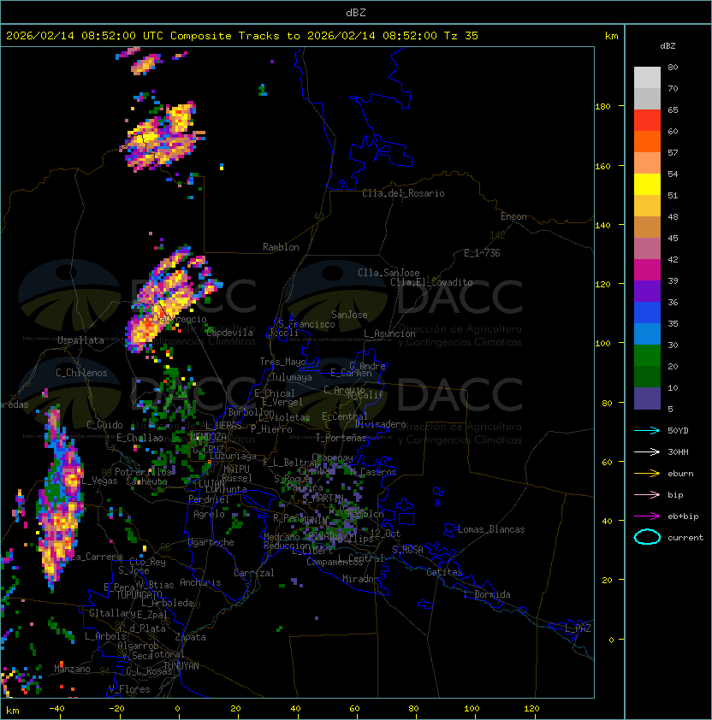
Task: Click the 'C_Chilenos' map label
Action: [x=81, y=373]
